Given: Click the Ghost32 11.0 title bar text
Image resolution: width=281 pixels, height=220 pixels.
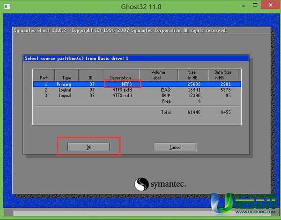Looking at the screenshot, I should coord(141,7).
